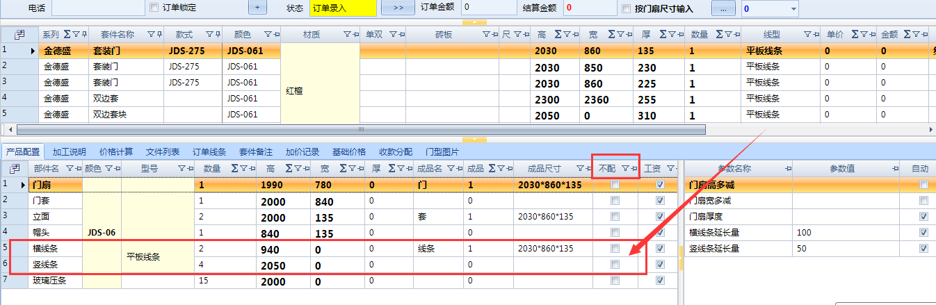Screen dimensions: 936x305
Task: Open the dropdown showing value 0 at top right
Action: pos(793,8)
